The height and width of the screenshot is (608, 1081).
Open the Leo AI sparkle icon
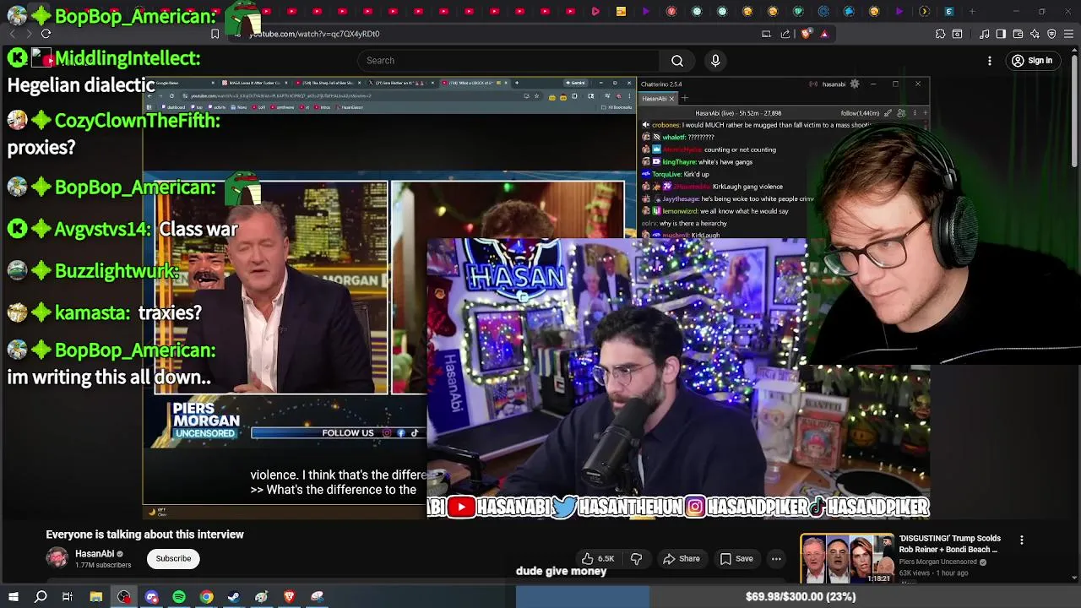point(1035,34)
